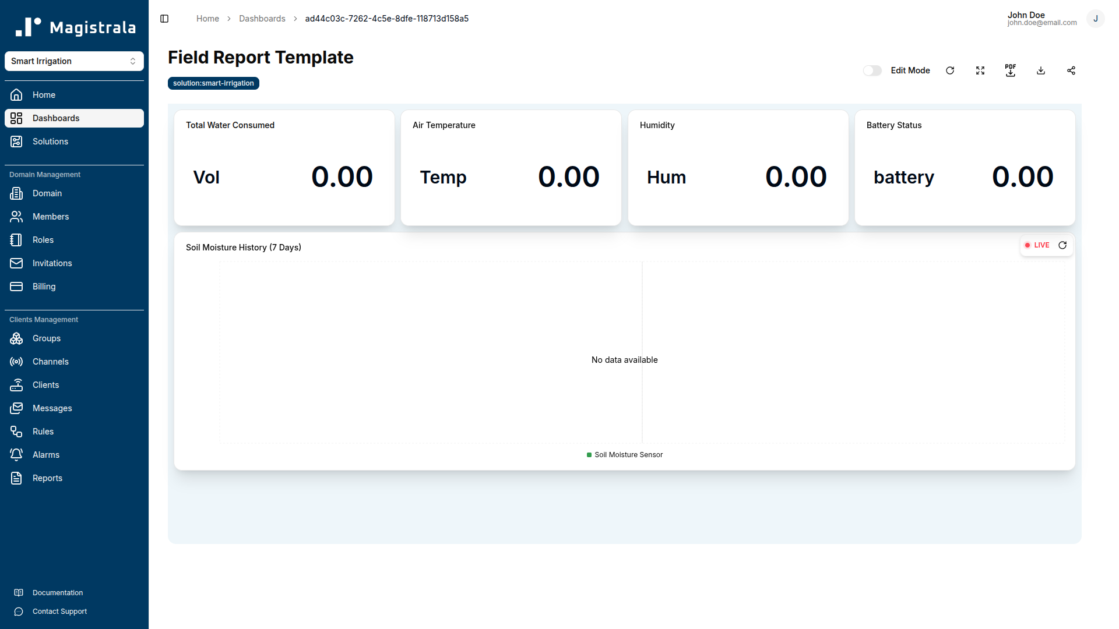Click the download dashboard icon
This screenshot has height=629, width=1119.
point(1041,70)
